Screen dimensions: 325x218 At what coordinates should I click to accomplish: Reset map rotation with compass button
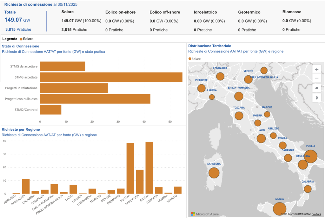pos(316,97)
